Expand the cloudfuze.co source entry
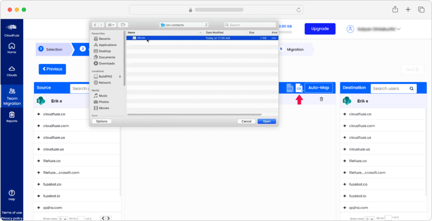Image resolution: width=432 pixels, height=221 pixels. (39, 114)
